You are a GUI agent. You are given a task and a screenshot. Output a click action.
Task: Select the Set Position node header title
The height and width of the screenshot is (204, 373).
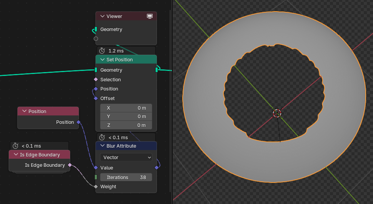click(120, 60)
